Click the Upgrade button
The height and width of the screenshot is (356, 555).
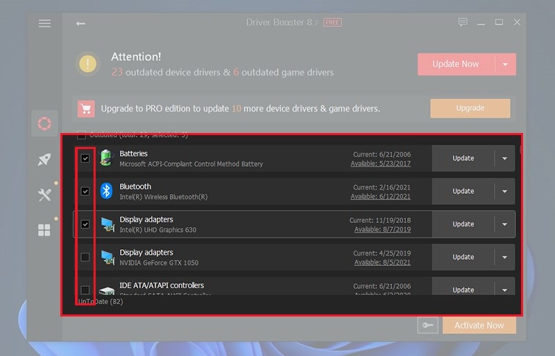470,108
